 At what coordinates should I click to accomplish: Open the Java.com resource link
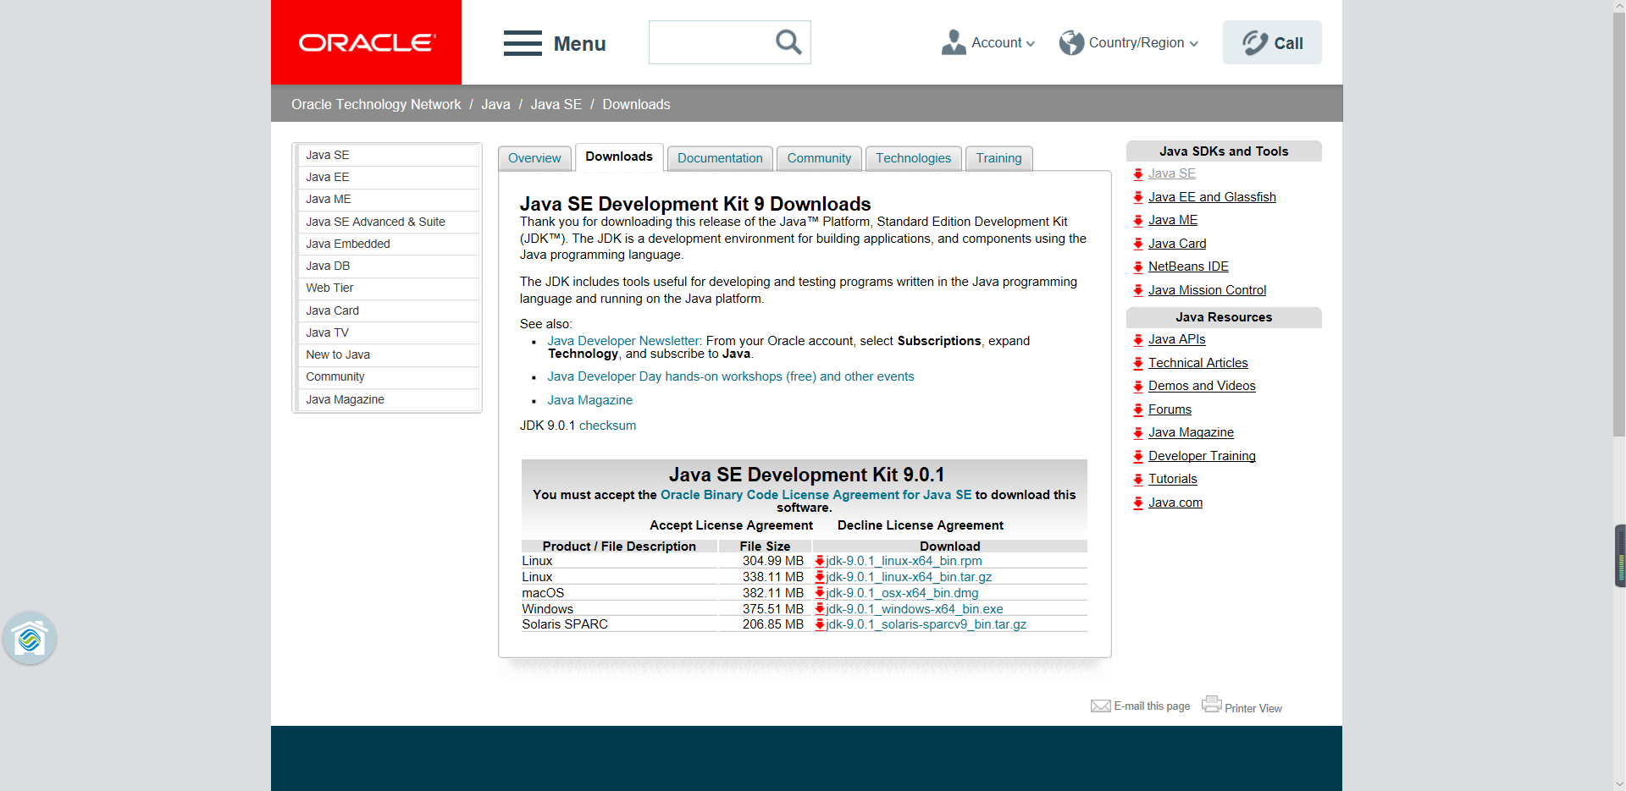tap(1175, 503)
